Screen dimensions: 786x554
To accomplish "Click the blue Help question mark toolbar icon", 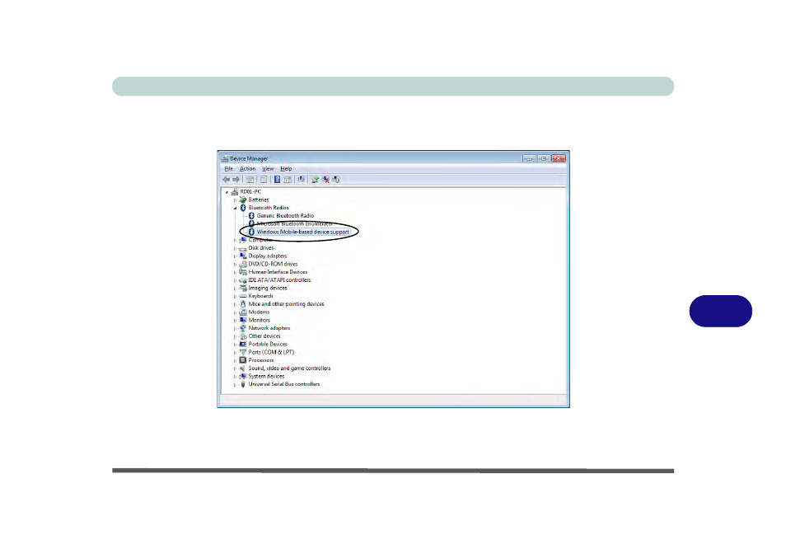I will click(277, 180).
